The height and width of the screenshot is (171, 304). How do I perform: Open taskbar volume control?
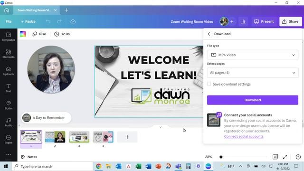(x=263, y=166)
